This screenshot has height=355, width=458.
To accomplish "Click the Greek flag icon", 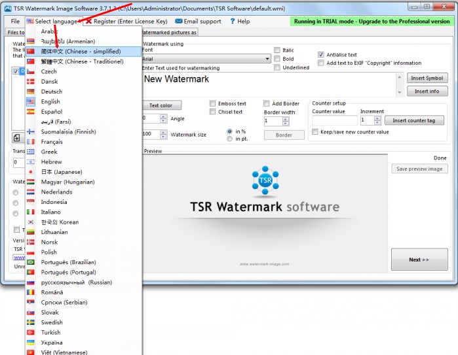I will [31, 152].
